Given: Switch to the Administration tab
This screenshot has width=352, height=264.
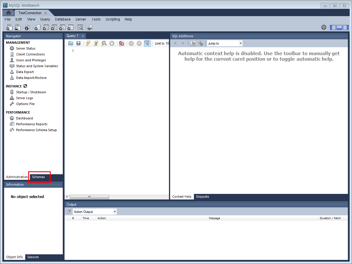Looking at the screenshot, I should coord(17,177).
